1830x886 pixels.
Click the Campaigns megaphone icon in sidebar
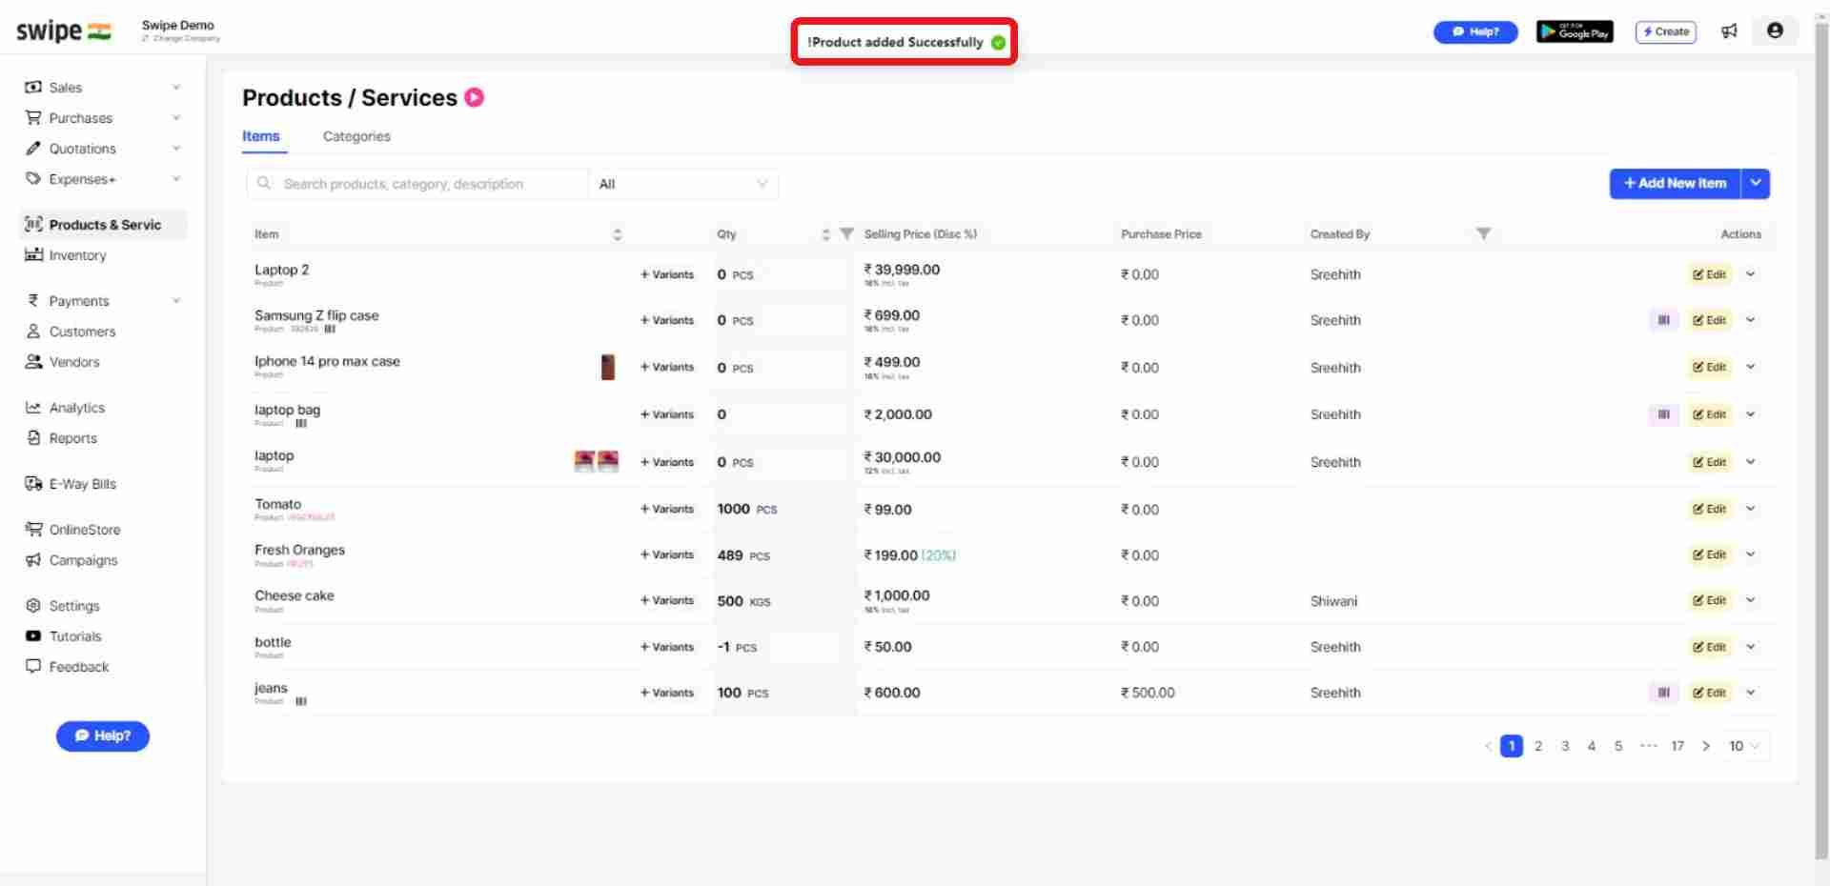(x=33, y=560)
